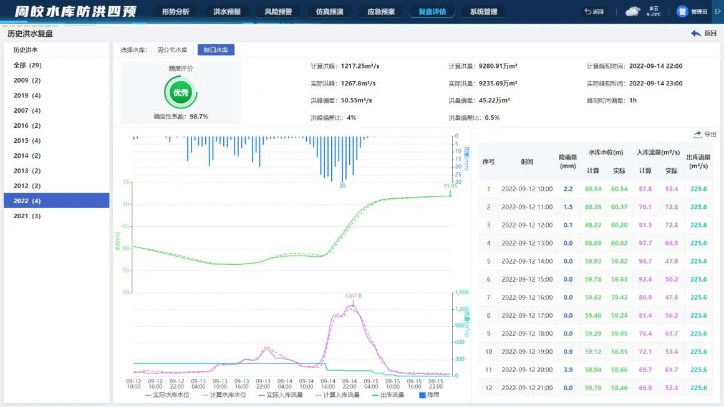Click the green 优秀 accuracy rating badge

pos(181,92)
